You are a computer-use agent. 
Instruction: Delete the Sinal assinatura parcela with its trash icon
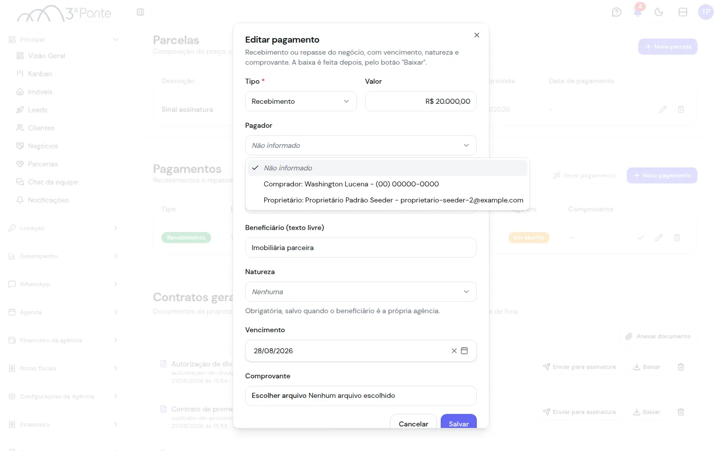tap(681, 109)
